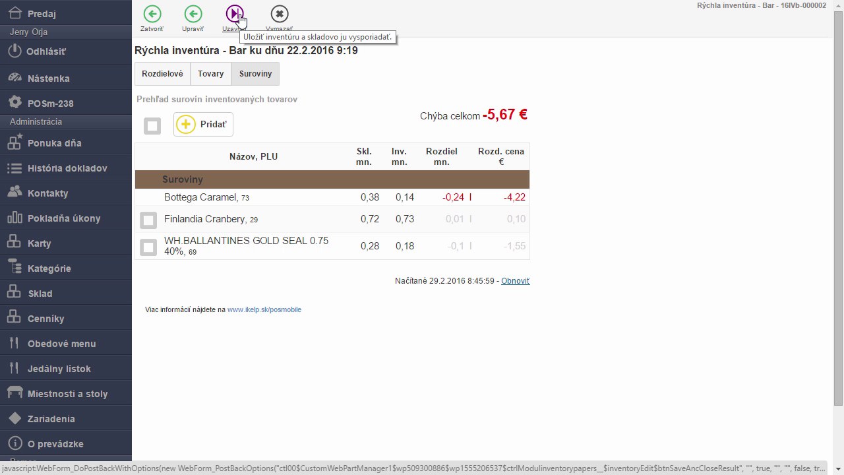
Task: Click the Sklad warehouse icon
Action: click(x=15, y=292)
